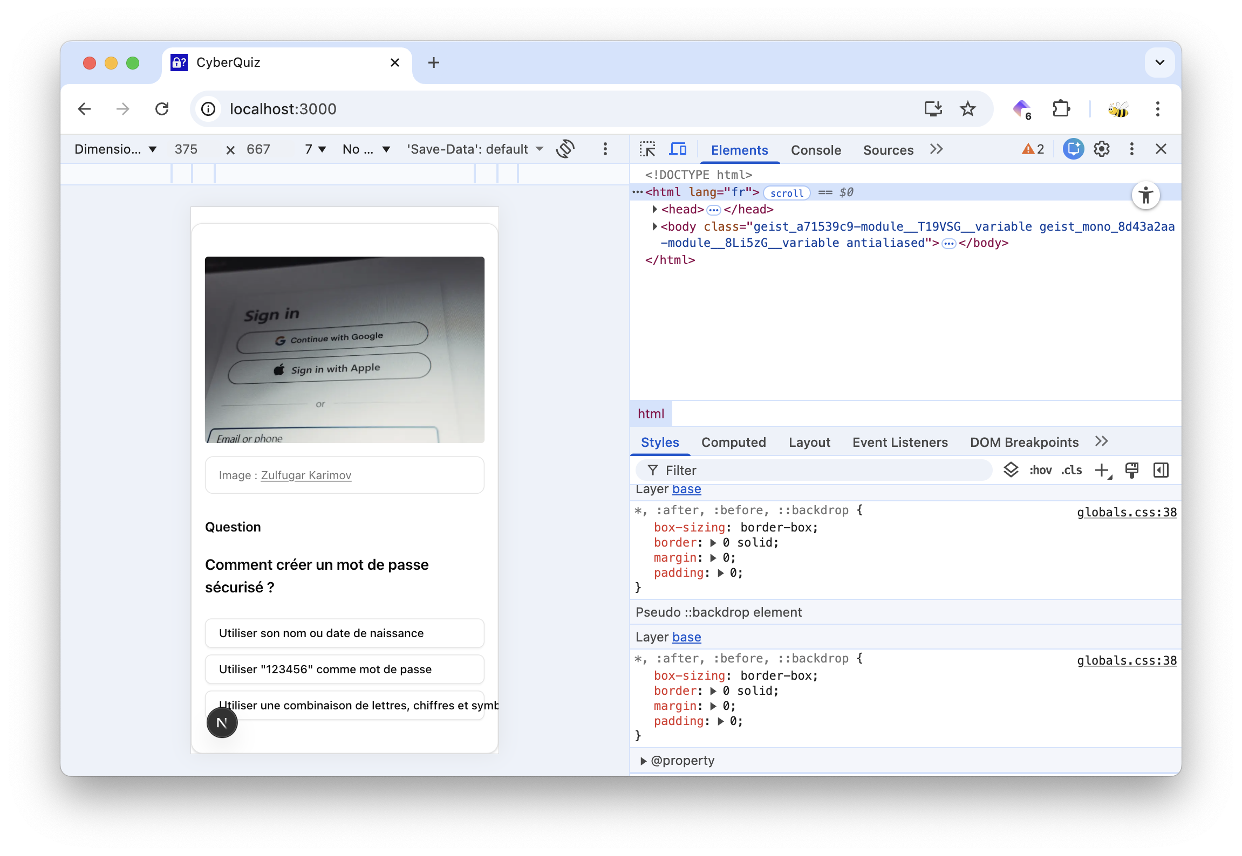The width and height of the screenshot is (1242, 856).
Task: Select answer 'Utiliser son nom ou date de naissance'
Action: 344,633
